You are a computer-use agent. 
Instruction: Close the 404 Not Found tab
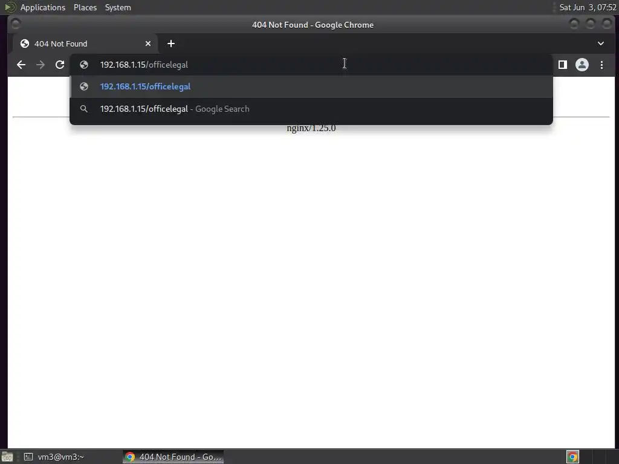point(148,43)
